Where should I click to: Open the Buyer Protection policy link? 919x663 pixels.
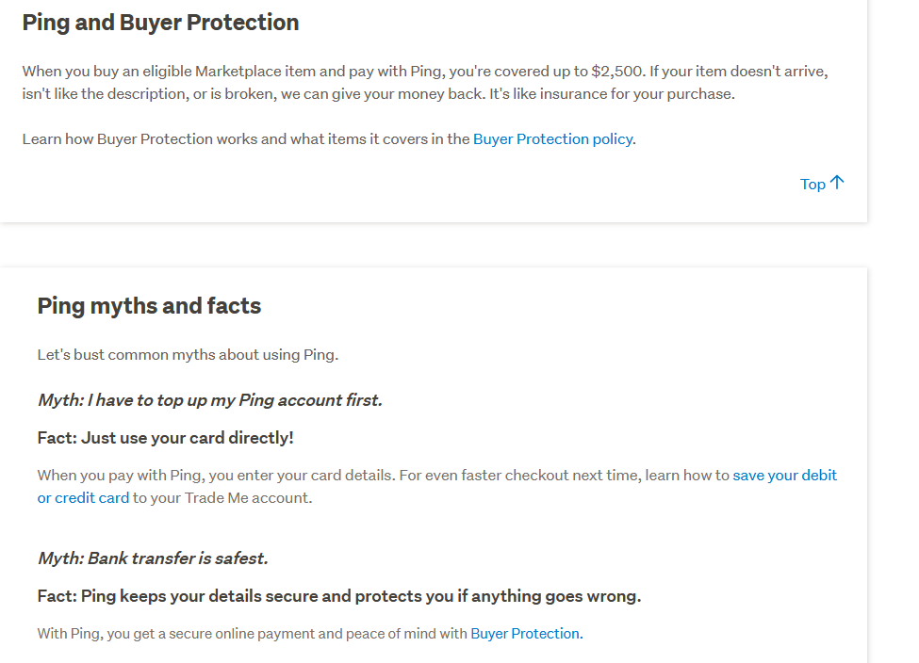click(552, 139)
